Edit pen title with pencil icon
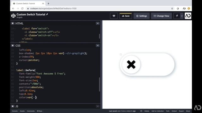 pos(47,14)
